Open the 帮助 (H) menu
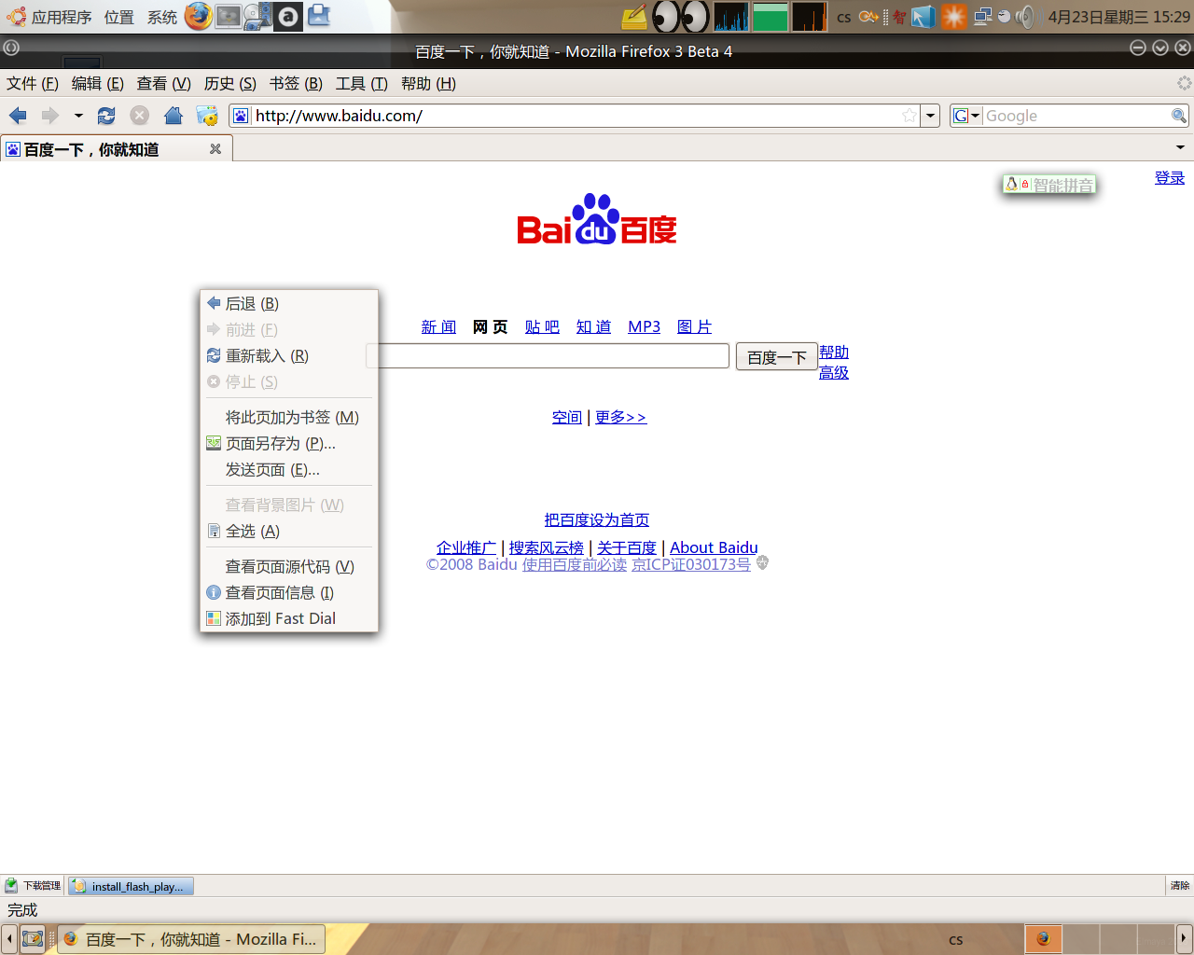1194x955 pixels. [x=428, y=84]
